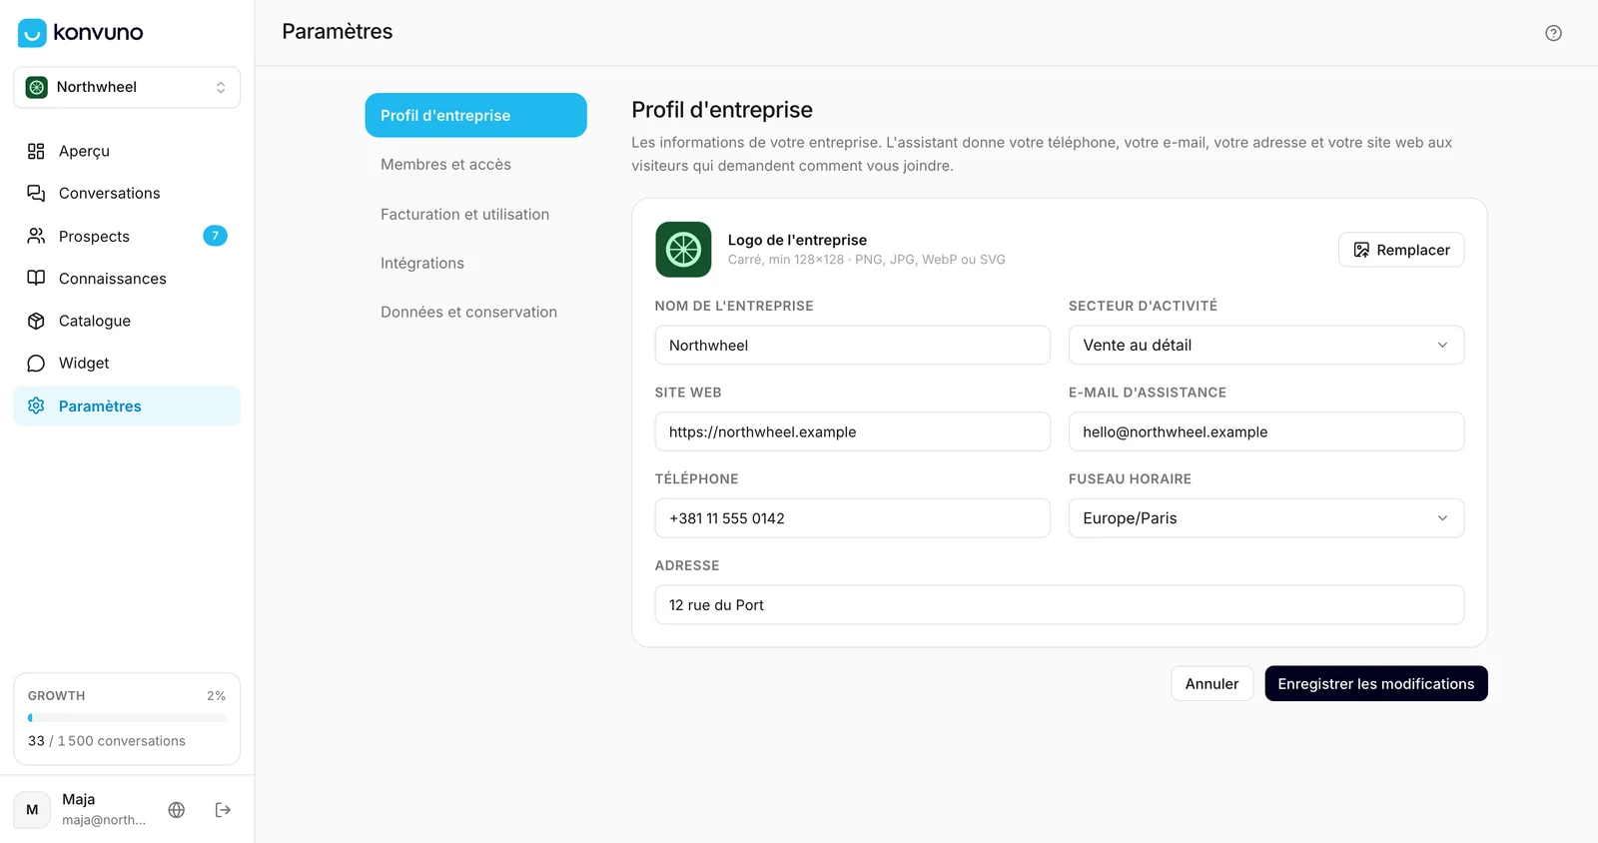
Task: Navigate to Catalogue in sidebar
Action: 127,321
